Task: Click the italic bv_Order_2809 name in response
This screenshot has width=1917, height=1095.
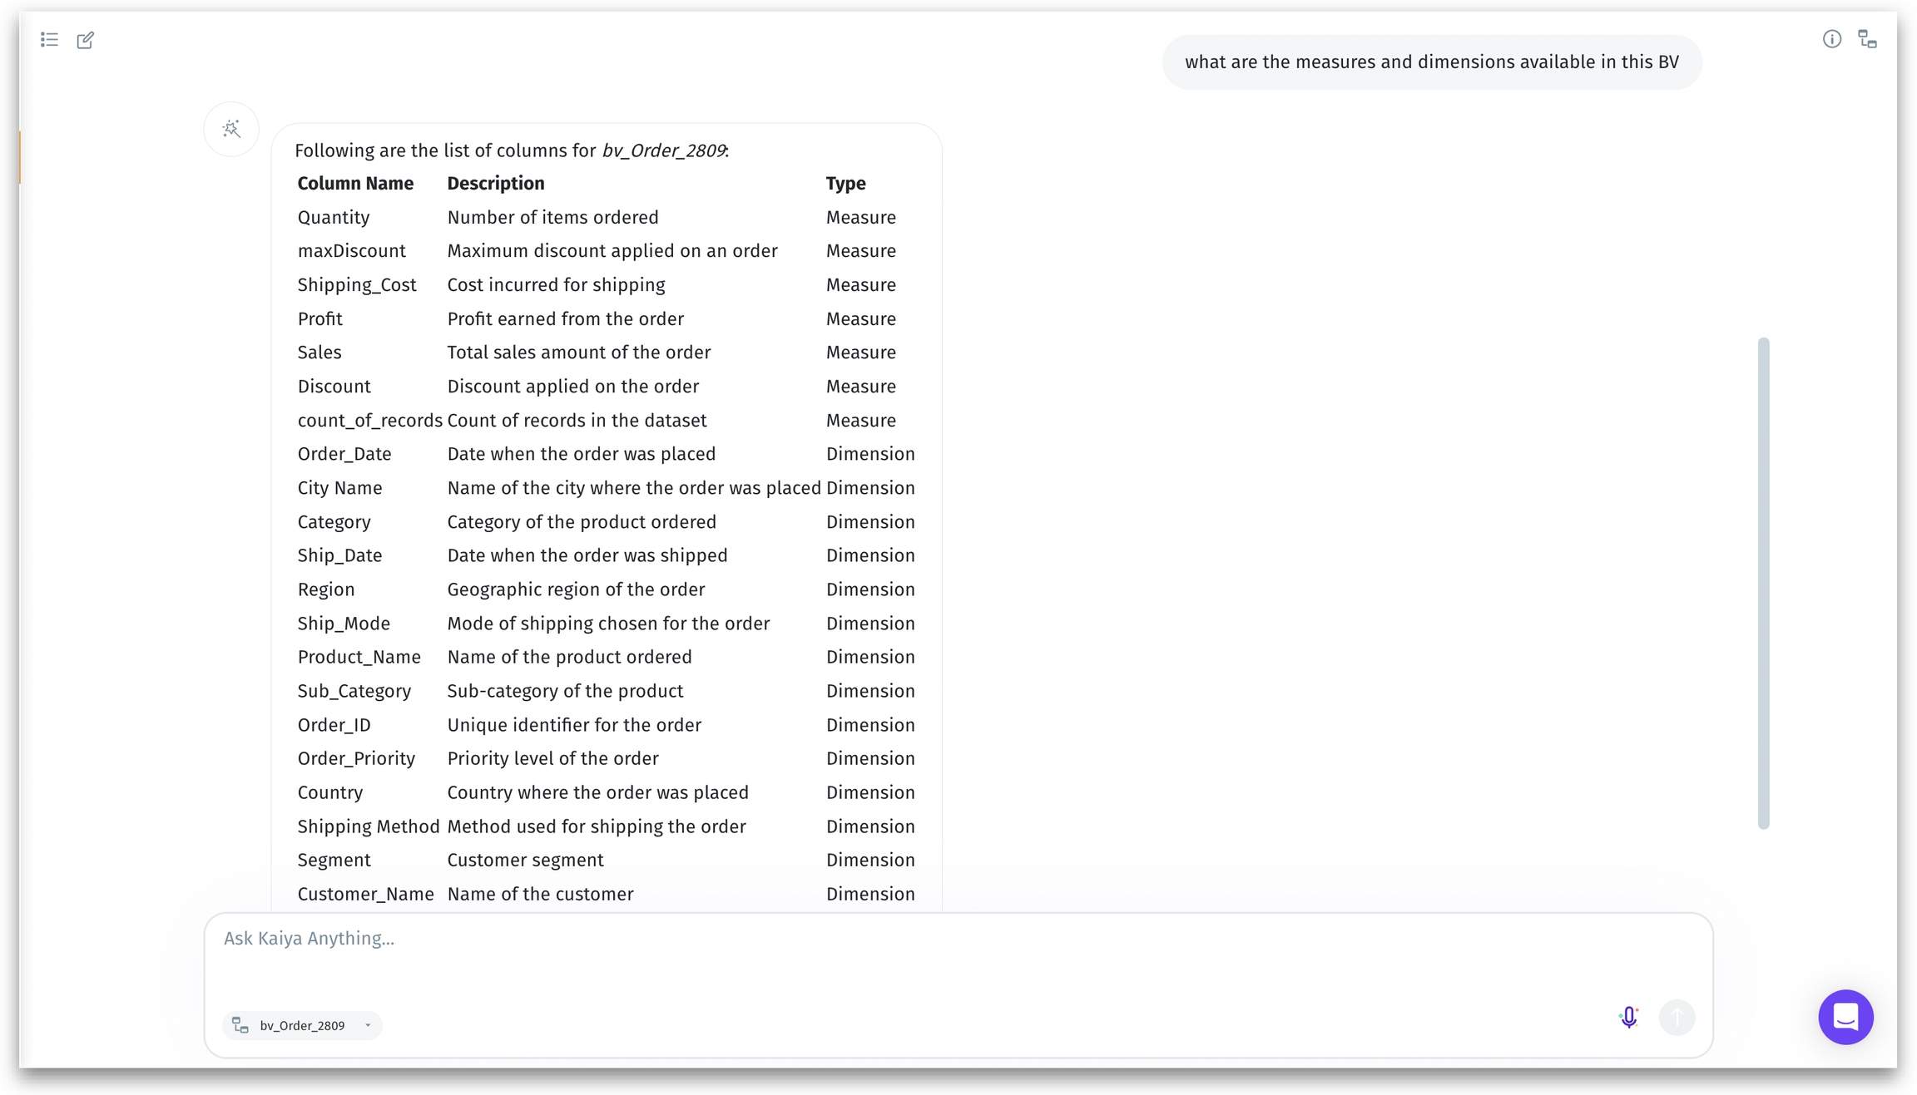Action: 663,150
